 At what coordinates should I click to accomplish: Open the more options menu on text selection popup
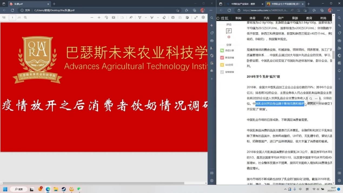click(x=316, y=99)
